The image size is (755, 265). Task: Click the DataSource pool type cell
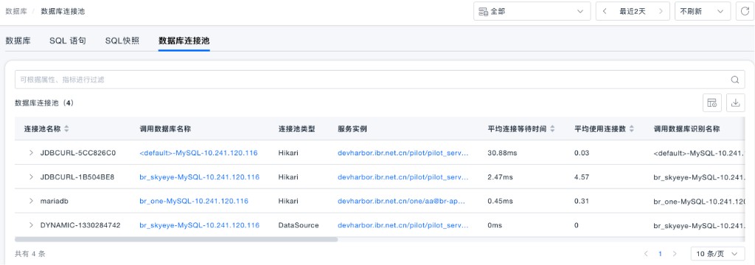[x=299, y=225]
